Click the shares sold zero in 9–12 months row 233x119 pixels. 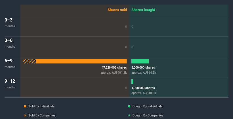coord(126,88)
